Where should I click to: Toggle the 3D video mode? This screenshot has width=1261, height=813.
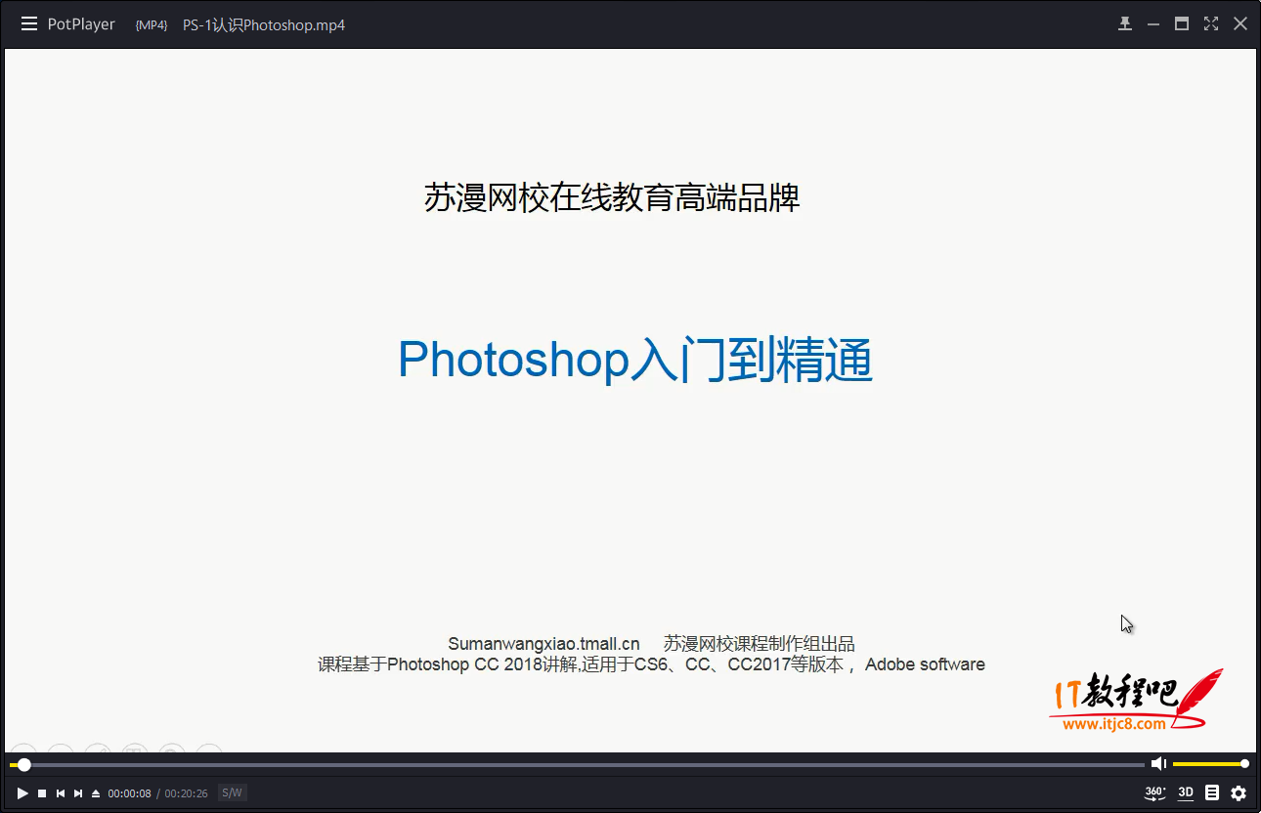pos(1186,793)
